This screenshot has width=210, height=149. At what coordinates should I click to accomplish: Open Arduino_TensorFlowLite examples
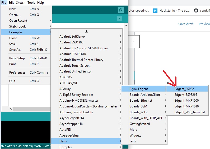coord(86,112)
